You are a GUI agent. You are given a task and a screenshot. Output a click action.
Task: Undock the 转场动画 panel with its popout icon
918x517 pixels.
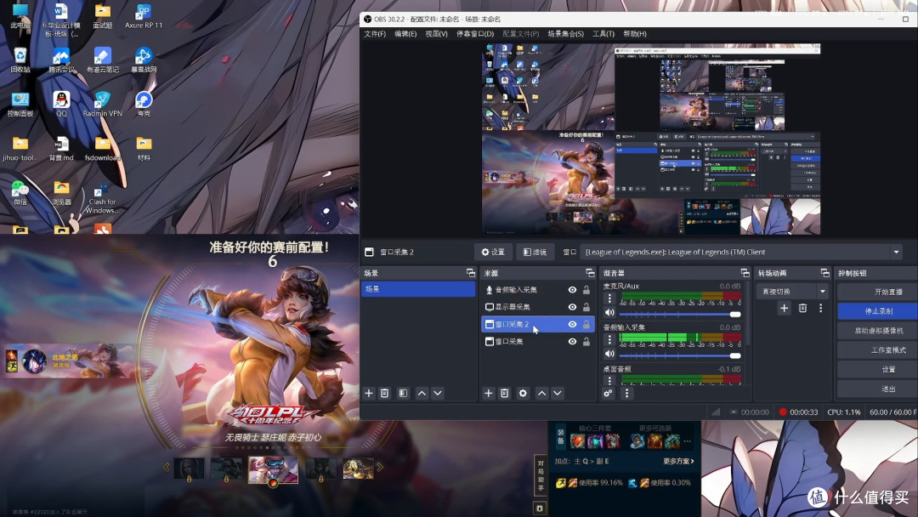tap(824, 273)
